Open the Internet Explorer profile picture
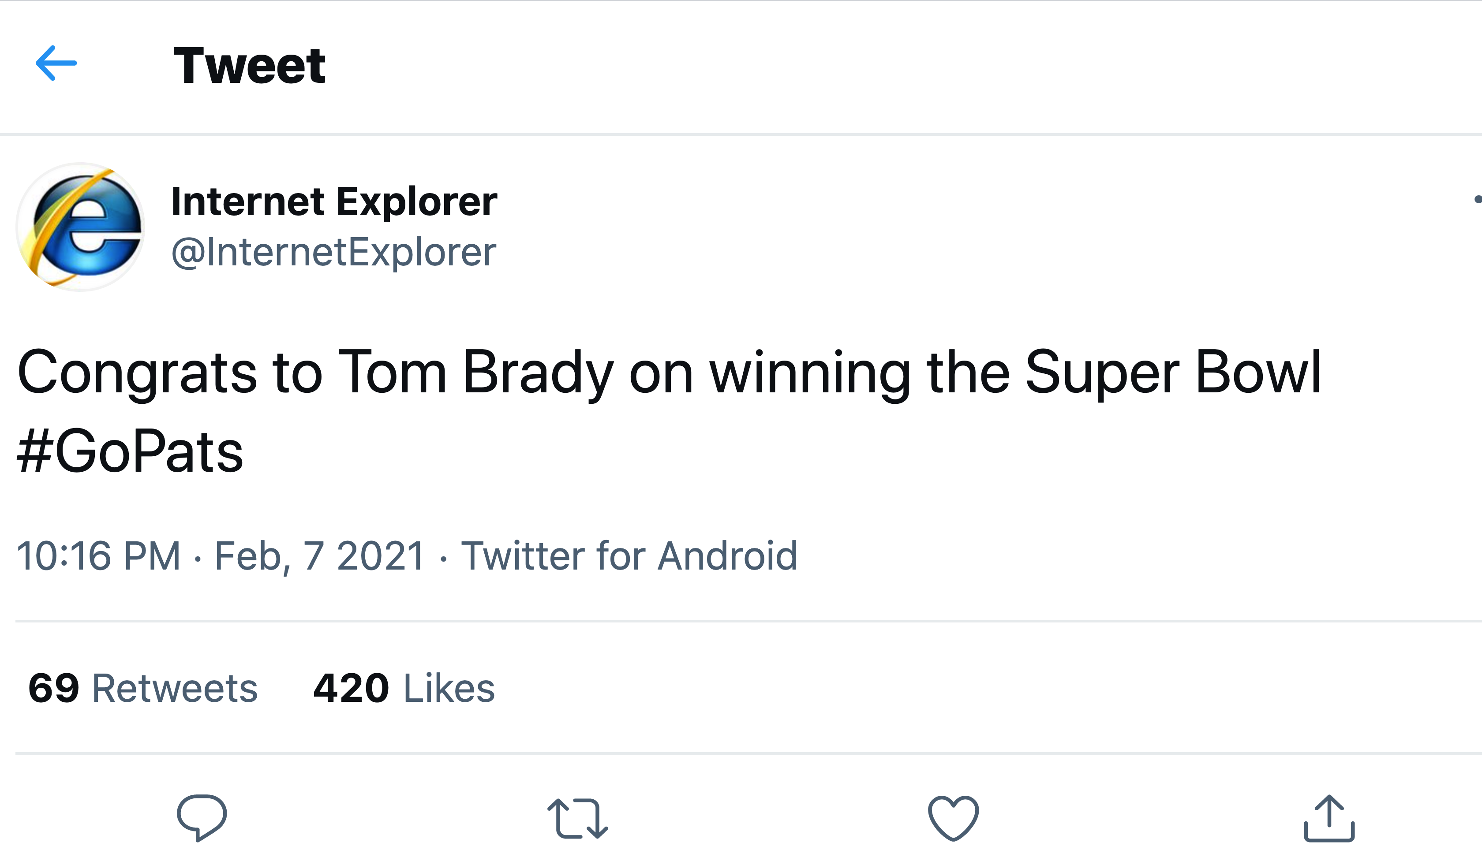This screenshot has width=1482, height=857. tap(81, 227)
